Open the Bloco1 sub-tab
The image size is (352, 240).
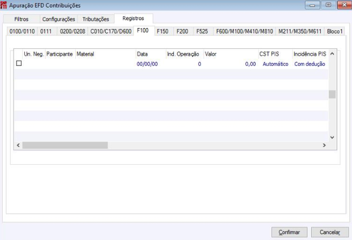click(x=335, y=31)
